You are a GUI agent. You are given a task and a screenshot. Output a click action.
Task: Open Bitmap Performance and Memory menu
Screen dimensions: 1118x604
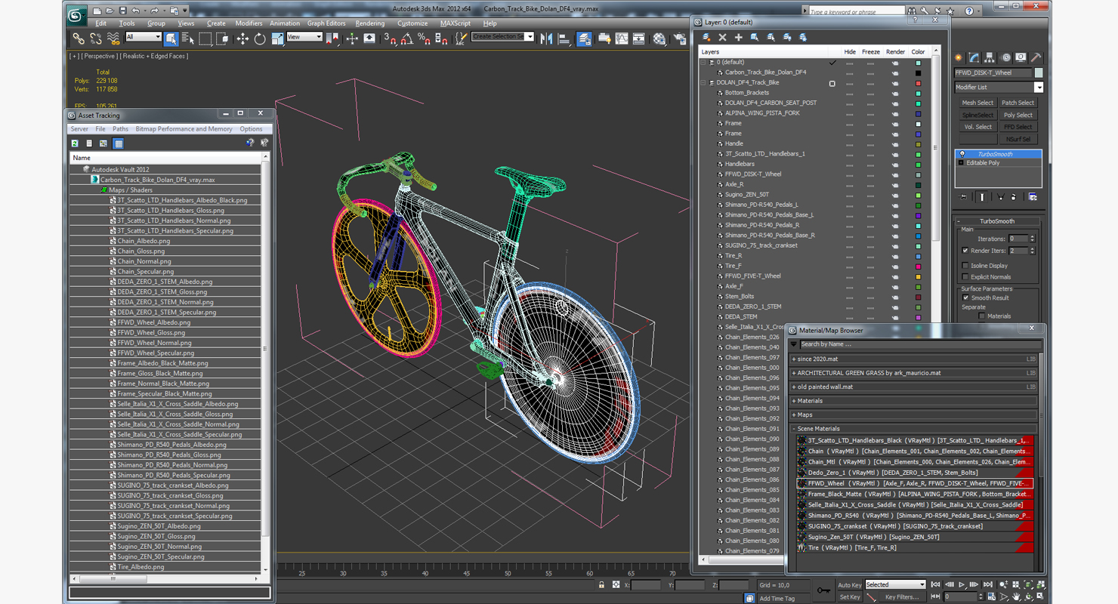(184, 129)
